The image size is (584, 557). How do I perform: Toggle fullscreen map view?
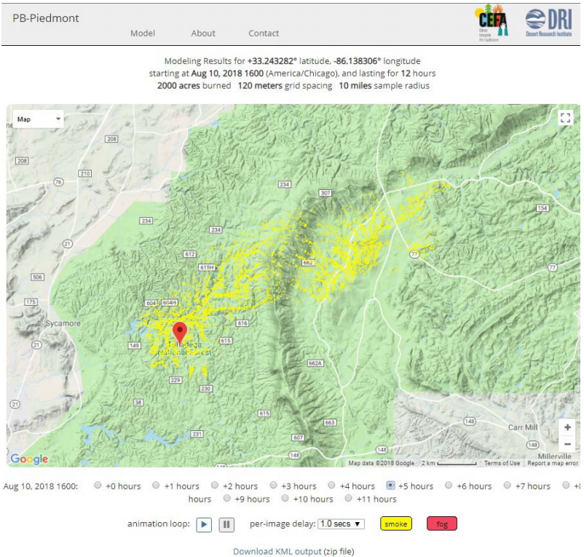pos(565,118)
